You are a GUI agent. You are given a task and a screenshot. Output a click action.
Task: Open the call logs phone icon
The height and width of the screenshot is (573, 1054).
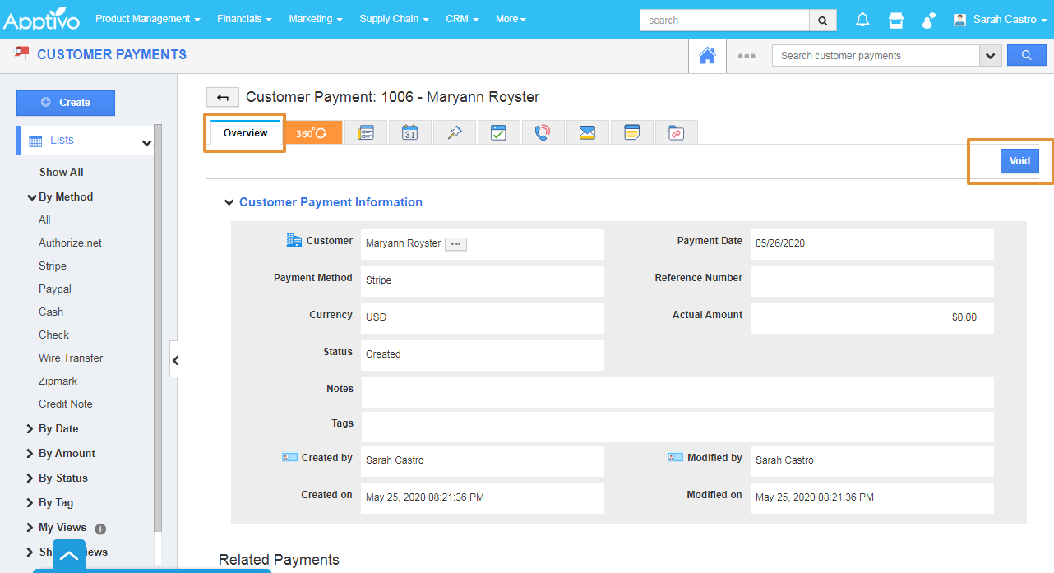[x=543, y=133]
